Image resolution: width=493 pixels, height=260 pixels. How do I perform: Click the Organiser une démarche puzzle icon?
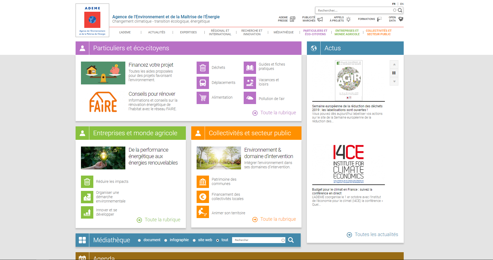click(x=87, y=197)
